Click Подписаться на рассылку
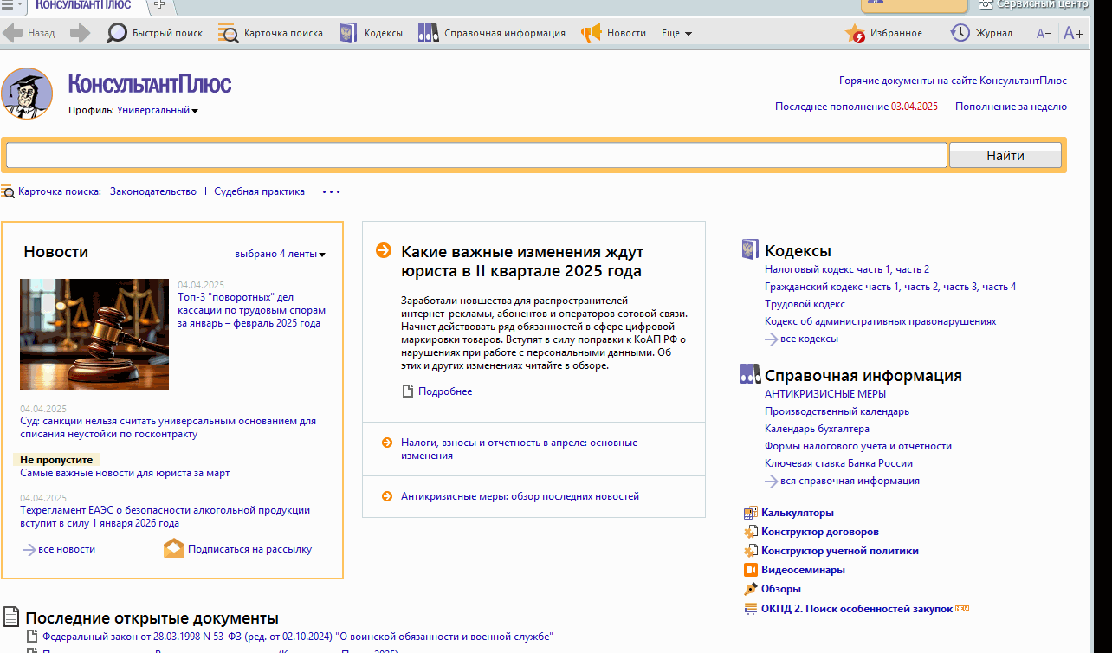The width and height of the screenshot is (1112, 653). pyautogui.click(x=249, y=549)
